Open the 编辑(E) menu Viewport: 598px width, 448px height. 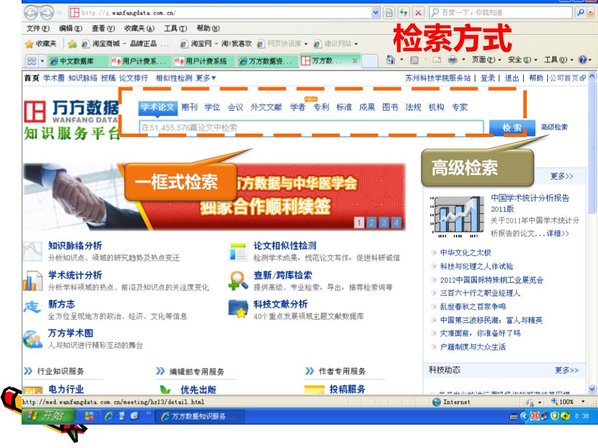tap(71, 29)
